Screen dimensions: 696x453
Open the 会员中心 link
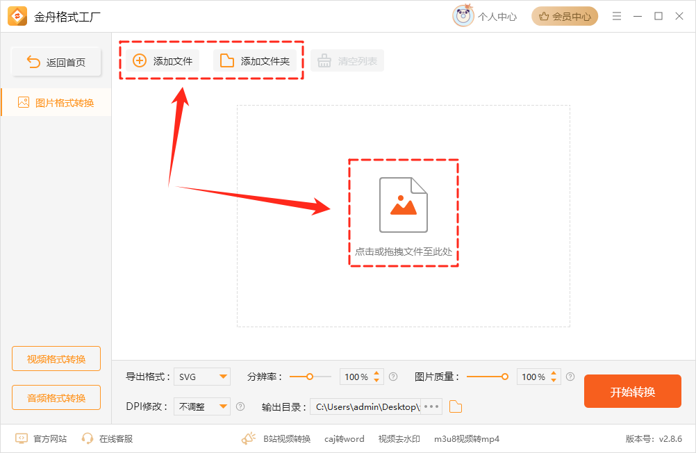[564, 15]
